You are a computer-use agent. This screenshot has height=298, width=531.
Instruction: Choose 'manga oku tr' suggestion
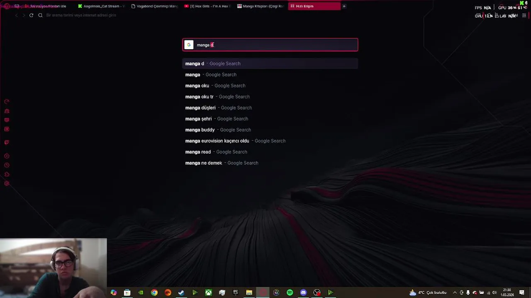[x=270, y=97]
